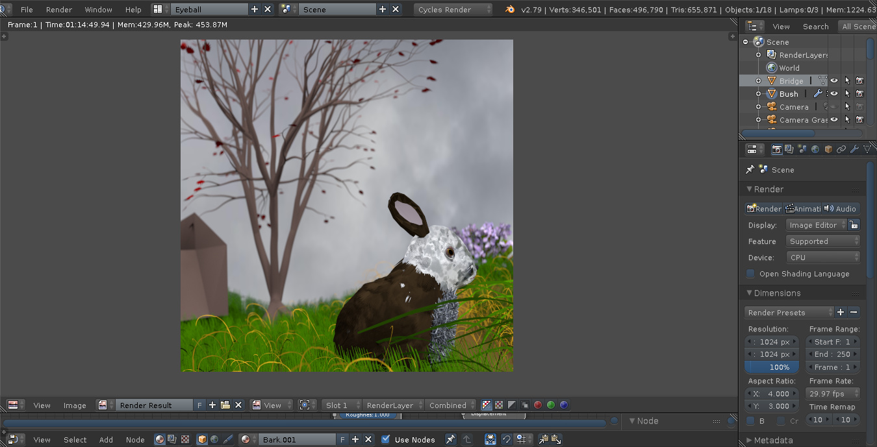Open the Modifiers wrench tab

[x=854, y=149]
